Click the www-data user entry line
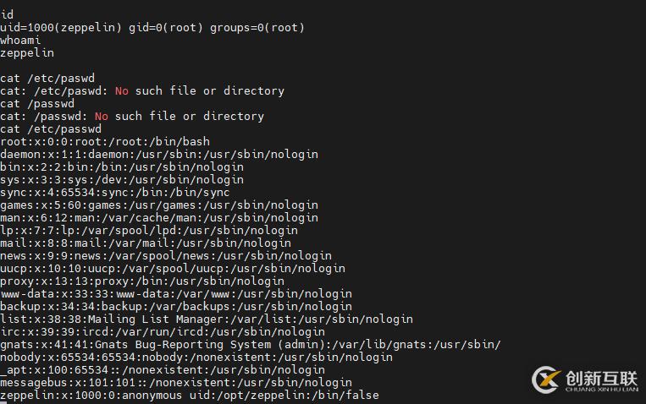 coord(176,294)
